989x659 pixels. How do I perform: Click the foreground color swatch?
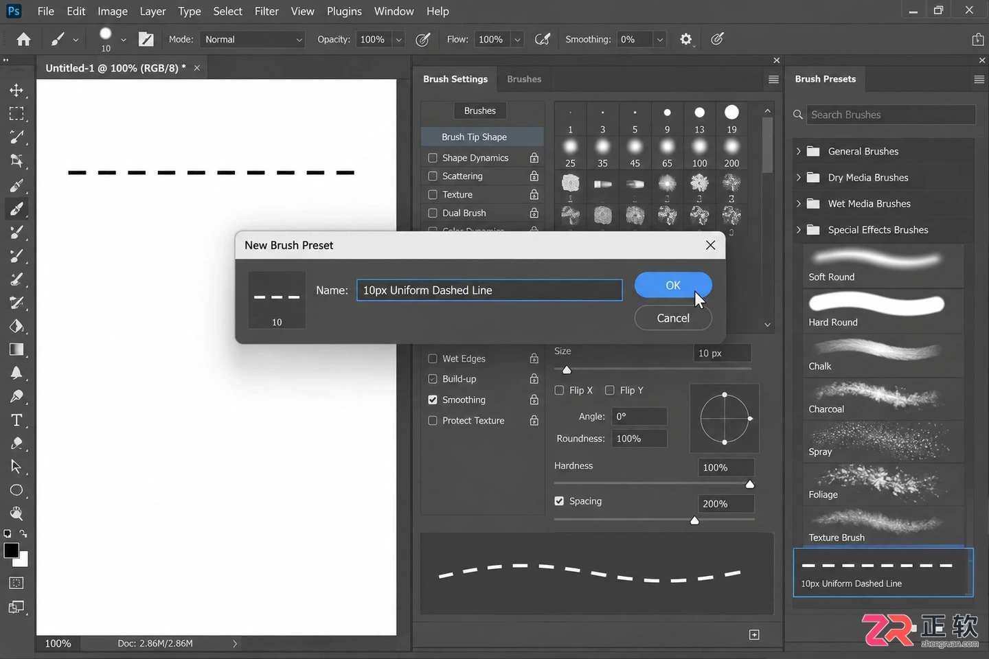11,551
